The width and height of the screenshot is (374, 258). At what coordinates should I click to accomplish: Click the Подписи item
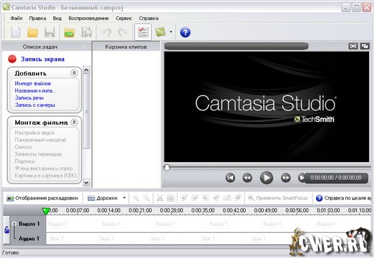25,161
